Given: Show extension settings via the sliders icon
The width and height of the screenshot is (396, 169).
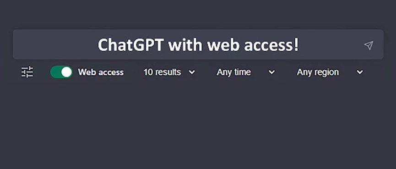Looking at the screenshot, I should click(27, 72).
